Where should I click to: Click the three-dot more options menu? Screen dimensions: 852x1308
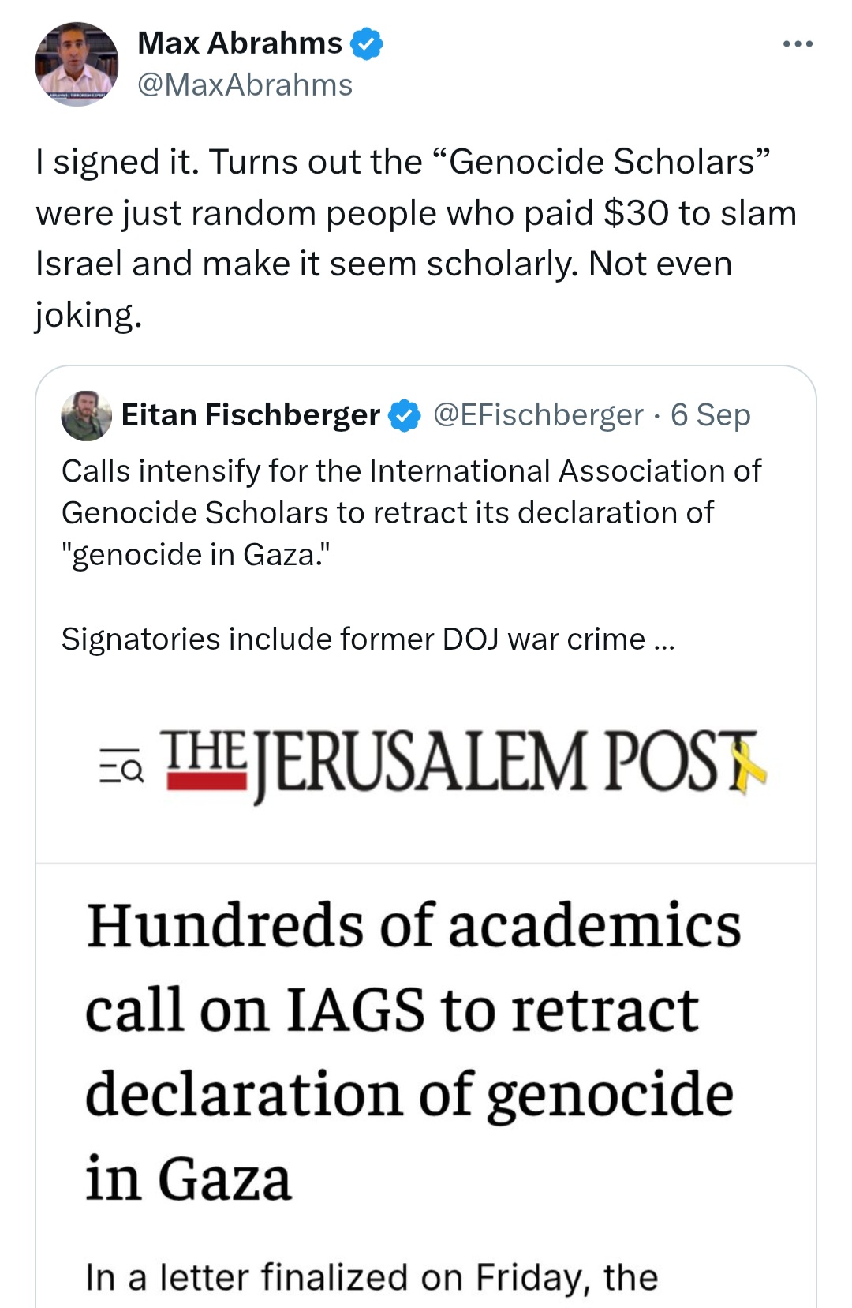pos(798,44)
